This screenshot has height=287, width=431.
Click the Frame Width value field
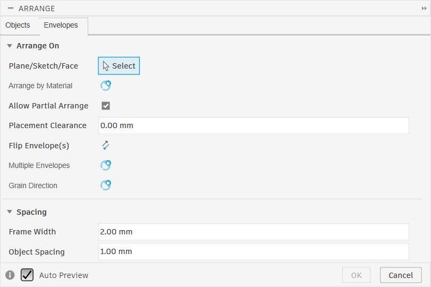click(253, 232)
